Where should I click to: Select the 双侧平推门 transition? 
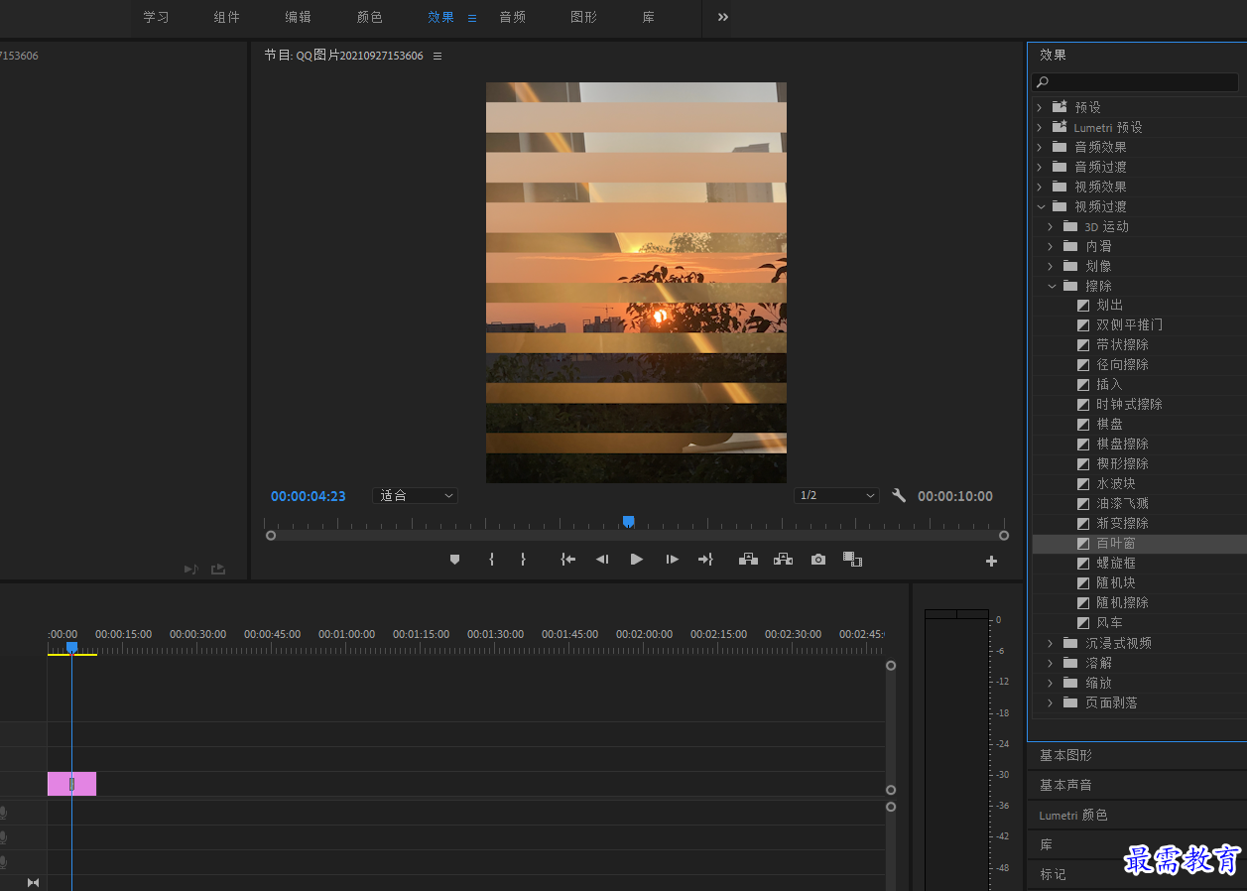point(1129,325)
